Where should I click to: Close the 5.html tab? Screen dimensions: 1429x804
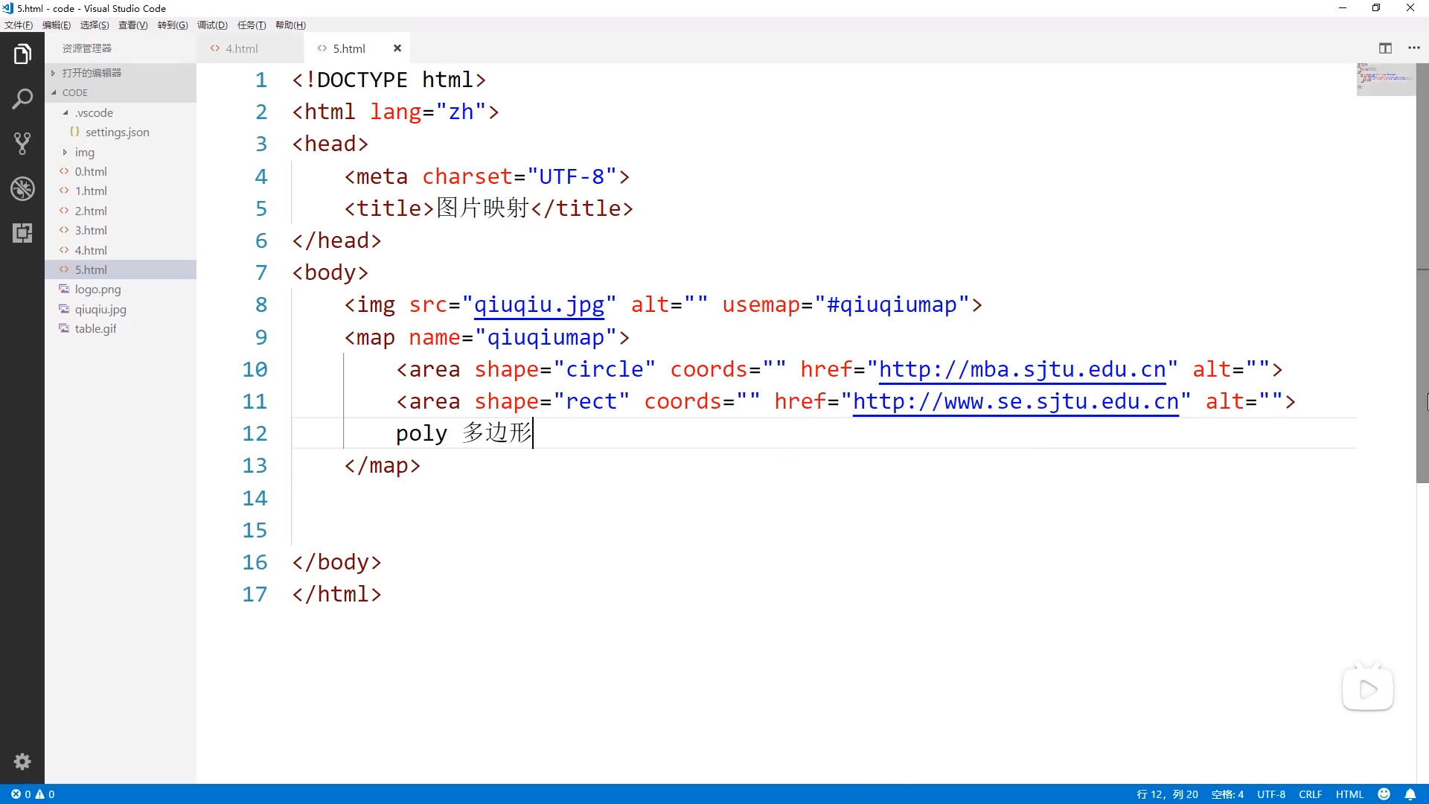(397, 48)
